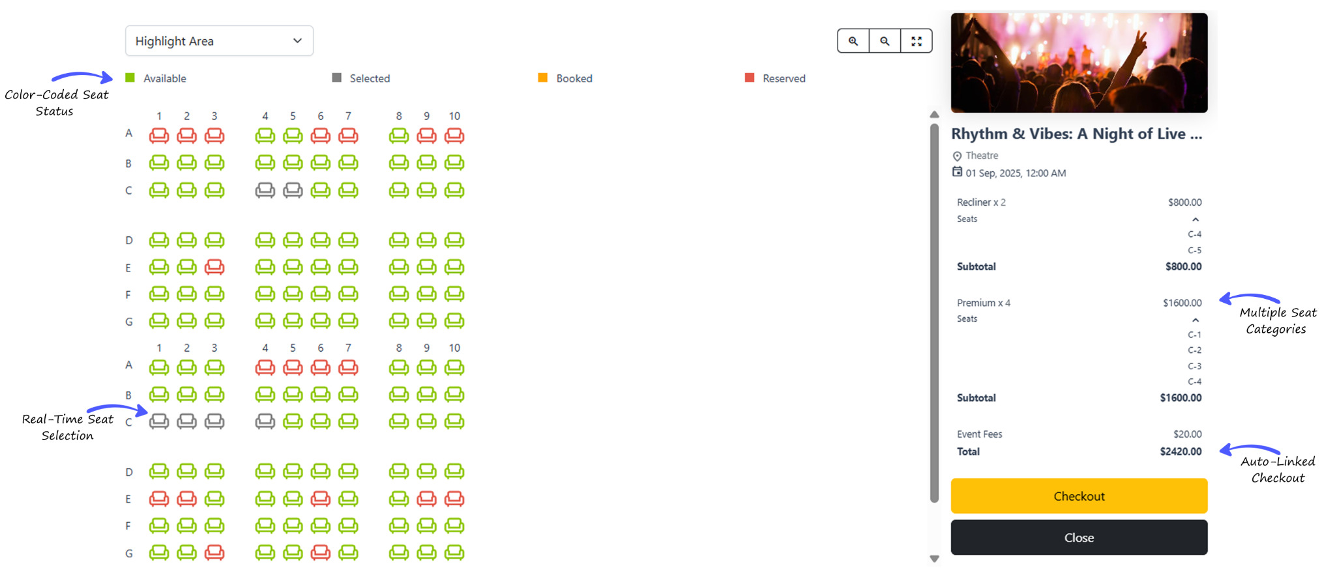This screenshot has height=588, width=1335.
Task: Unselect gray seat C-5 in upper section
Action: (293, 190)
